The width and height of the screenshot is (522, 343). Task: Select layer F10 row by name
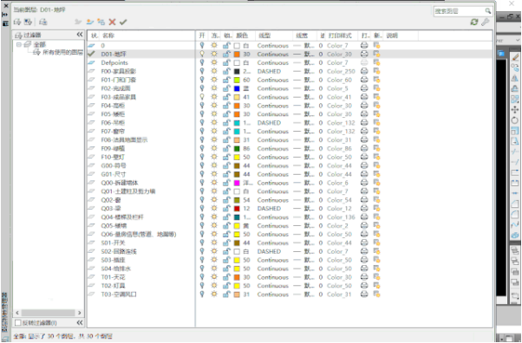click(113, 157)
